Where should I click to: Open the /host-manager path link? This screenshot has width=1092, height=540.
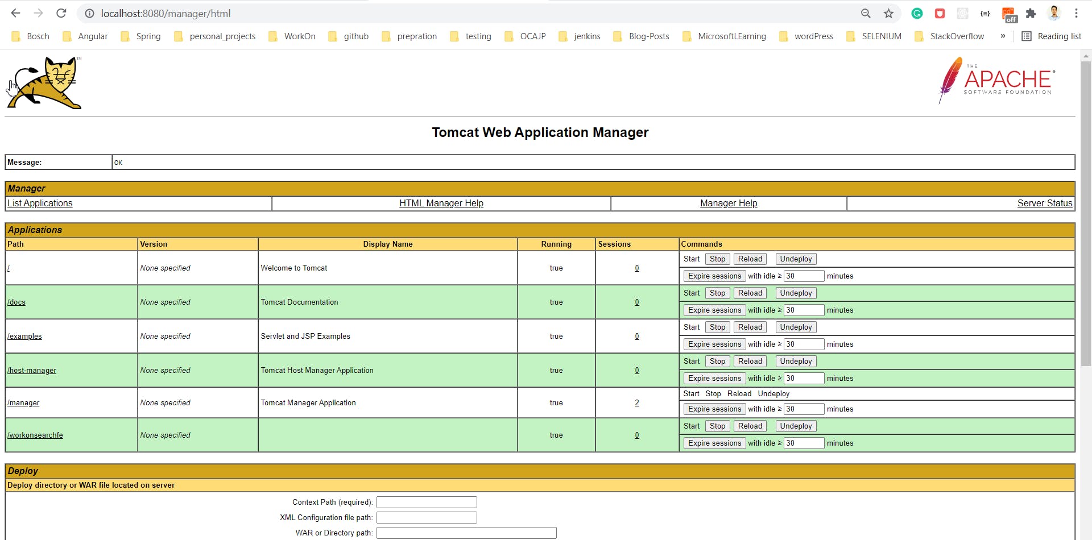click(32, 370)
